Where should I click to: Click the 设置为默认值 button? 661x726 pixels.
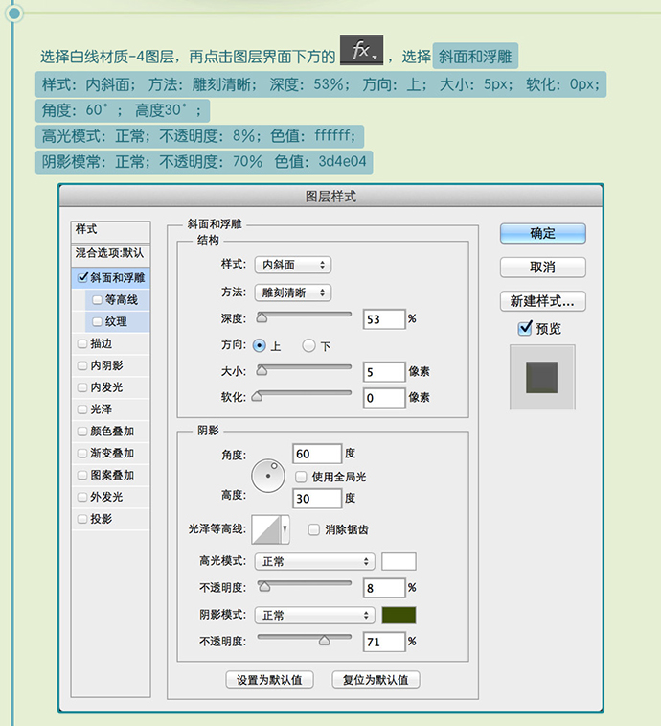(x=269, y=680)
